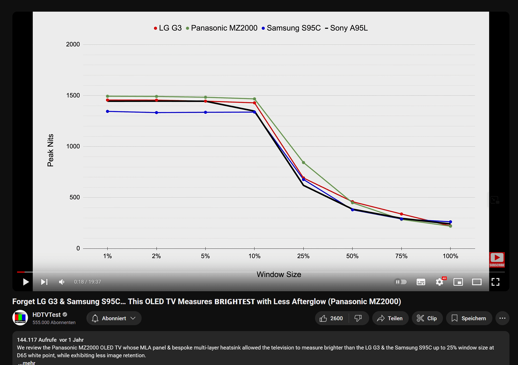Screen dimensions: 518x365
Task: Open the miniplayer
Action: (458, 282)
